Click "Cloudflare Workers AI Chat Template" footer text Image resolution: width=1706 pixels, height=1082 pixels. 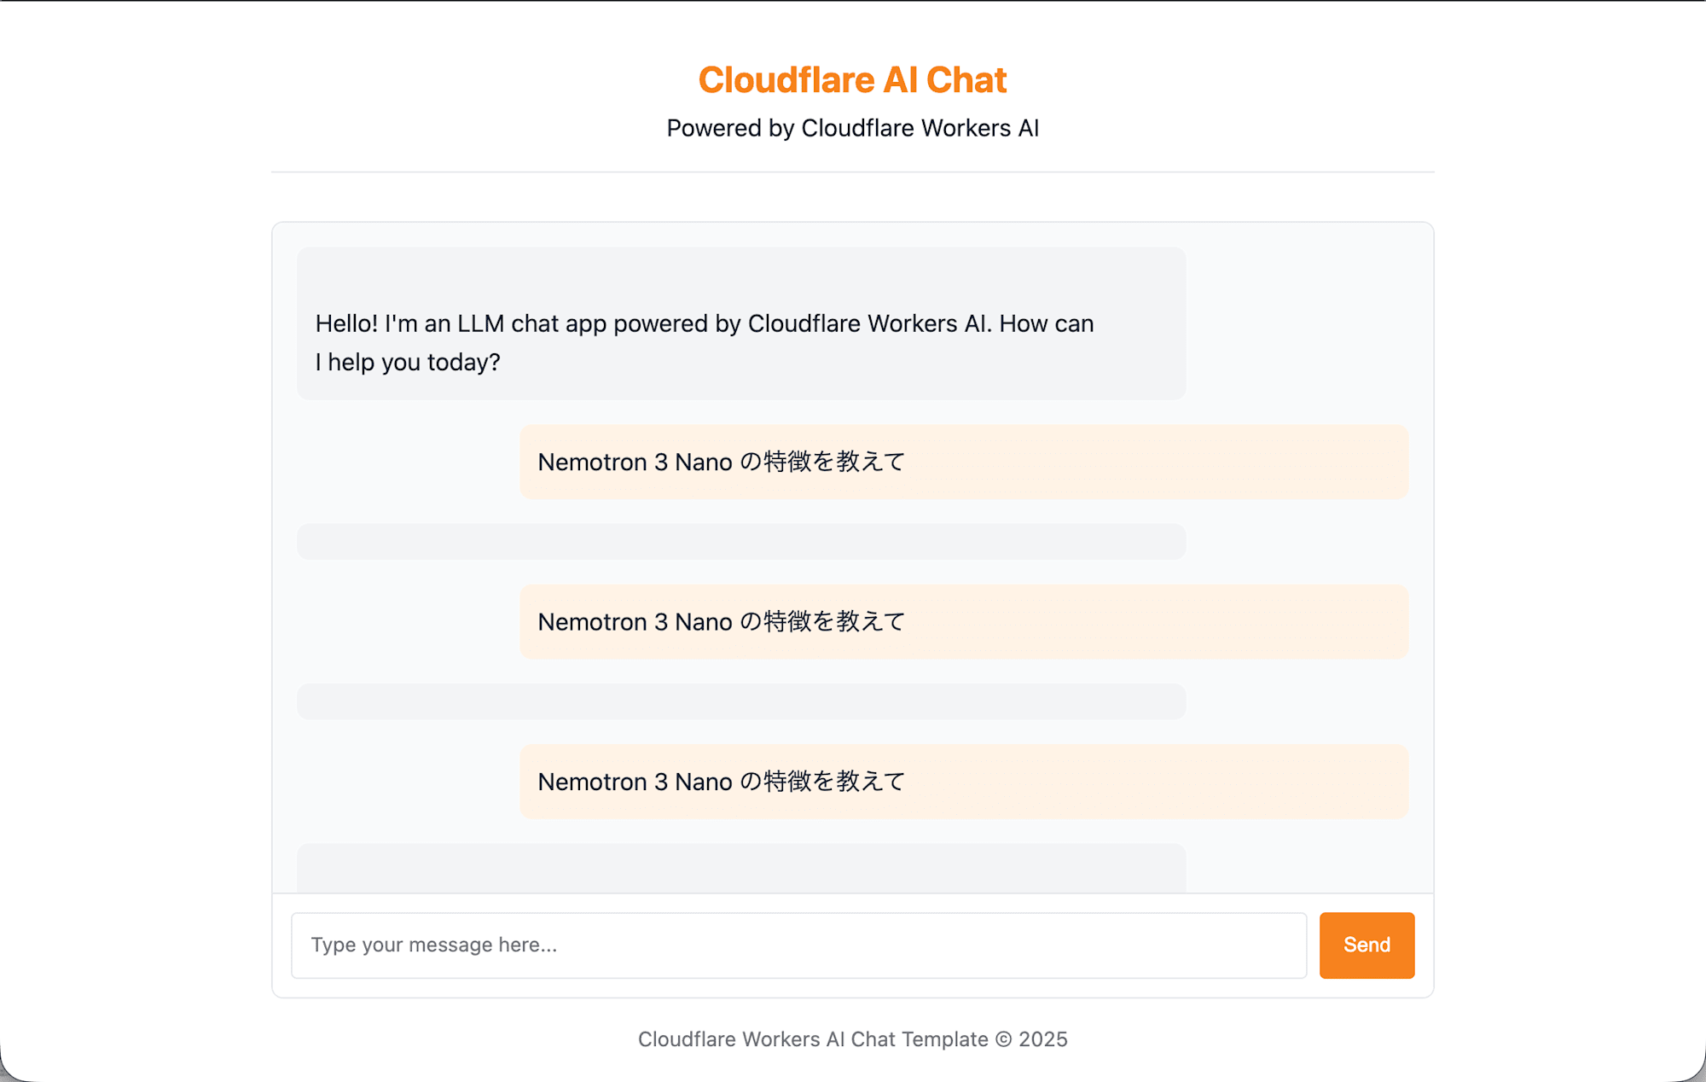point(813,1039)
